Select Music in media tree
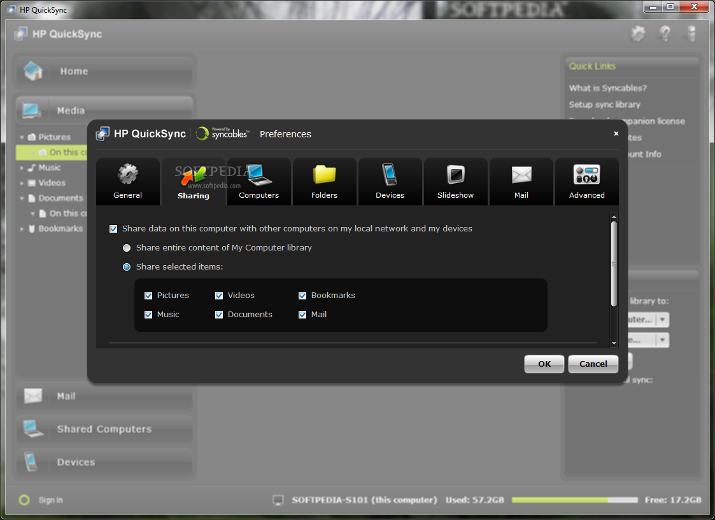 tap(49, 168)
